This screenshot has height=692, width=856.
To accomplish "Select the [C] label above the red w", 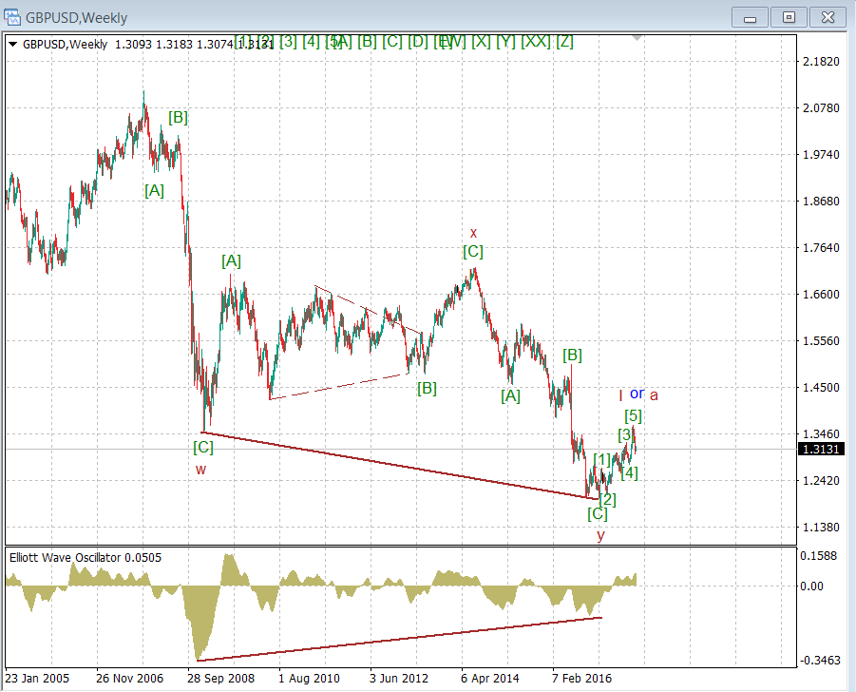I will pos(203,448).
